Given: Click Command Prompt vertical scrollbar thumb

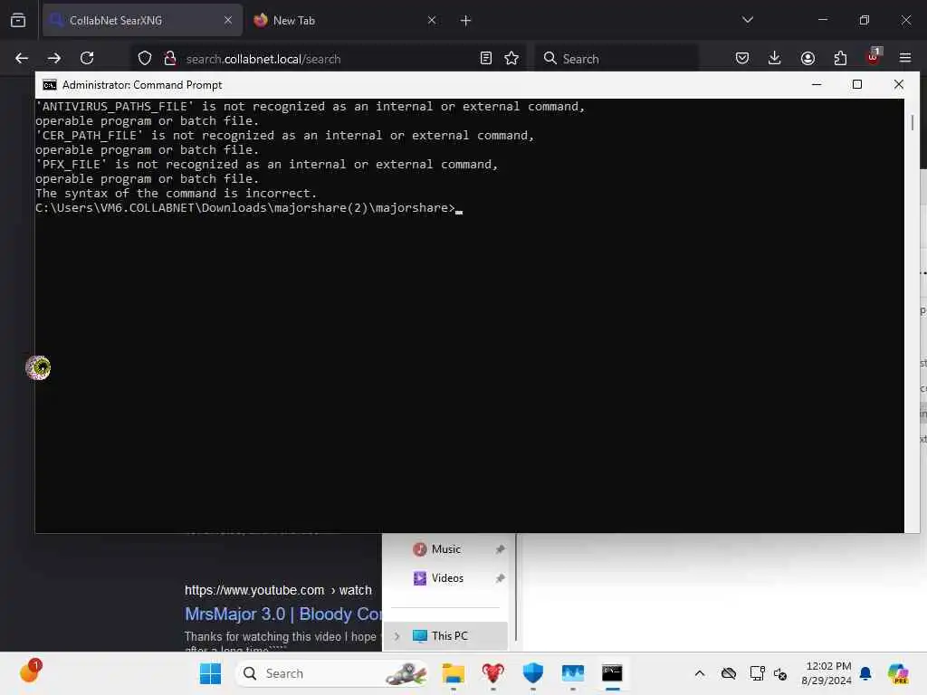Looking at the screenshot, I should [x=913, y=123].
